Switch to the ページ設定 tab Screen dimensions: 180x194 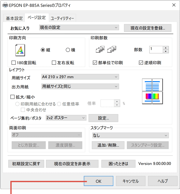pos(37,18)
